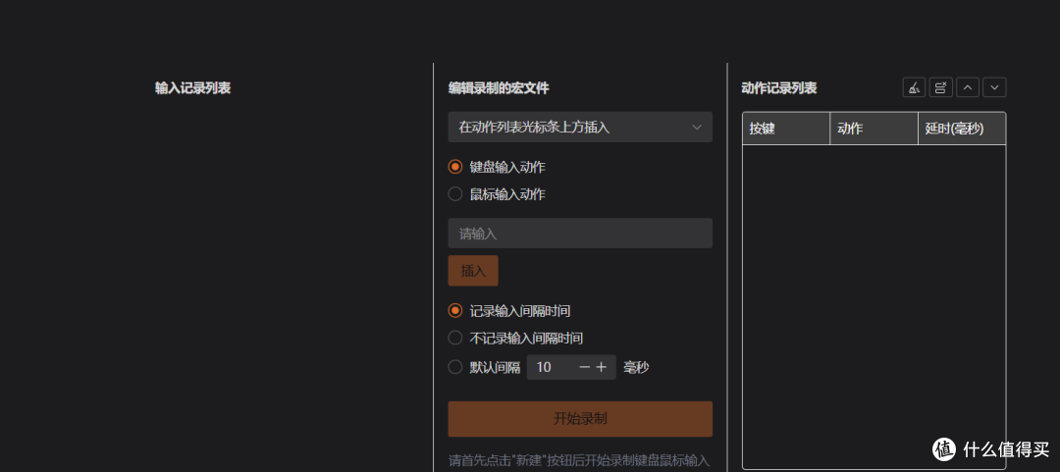
Task: Choose the 不记录输入间隔时间 option
Action: point(455,338)
